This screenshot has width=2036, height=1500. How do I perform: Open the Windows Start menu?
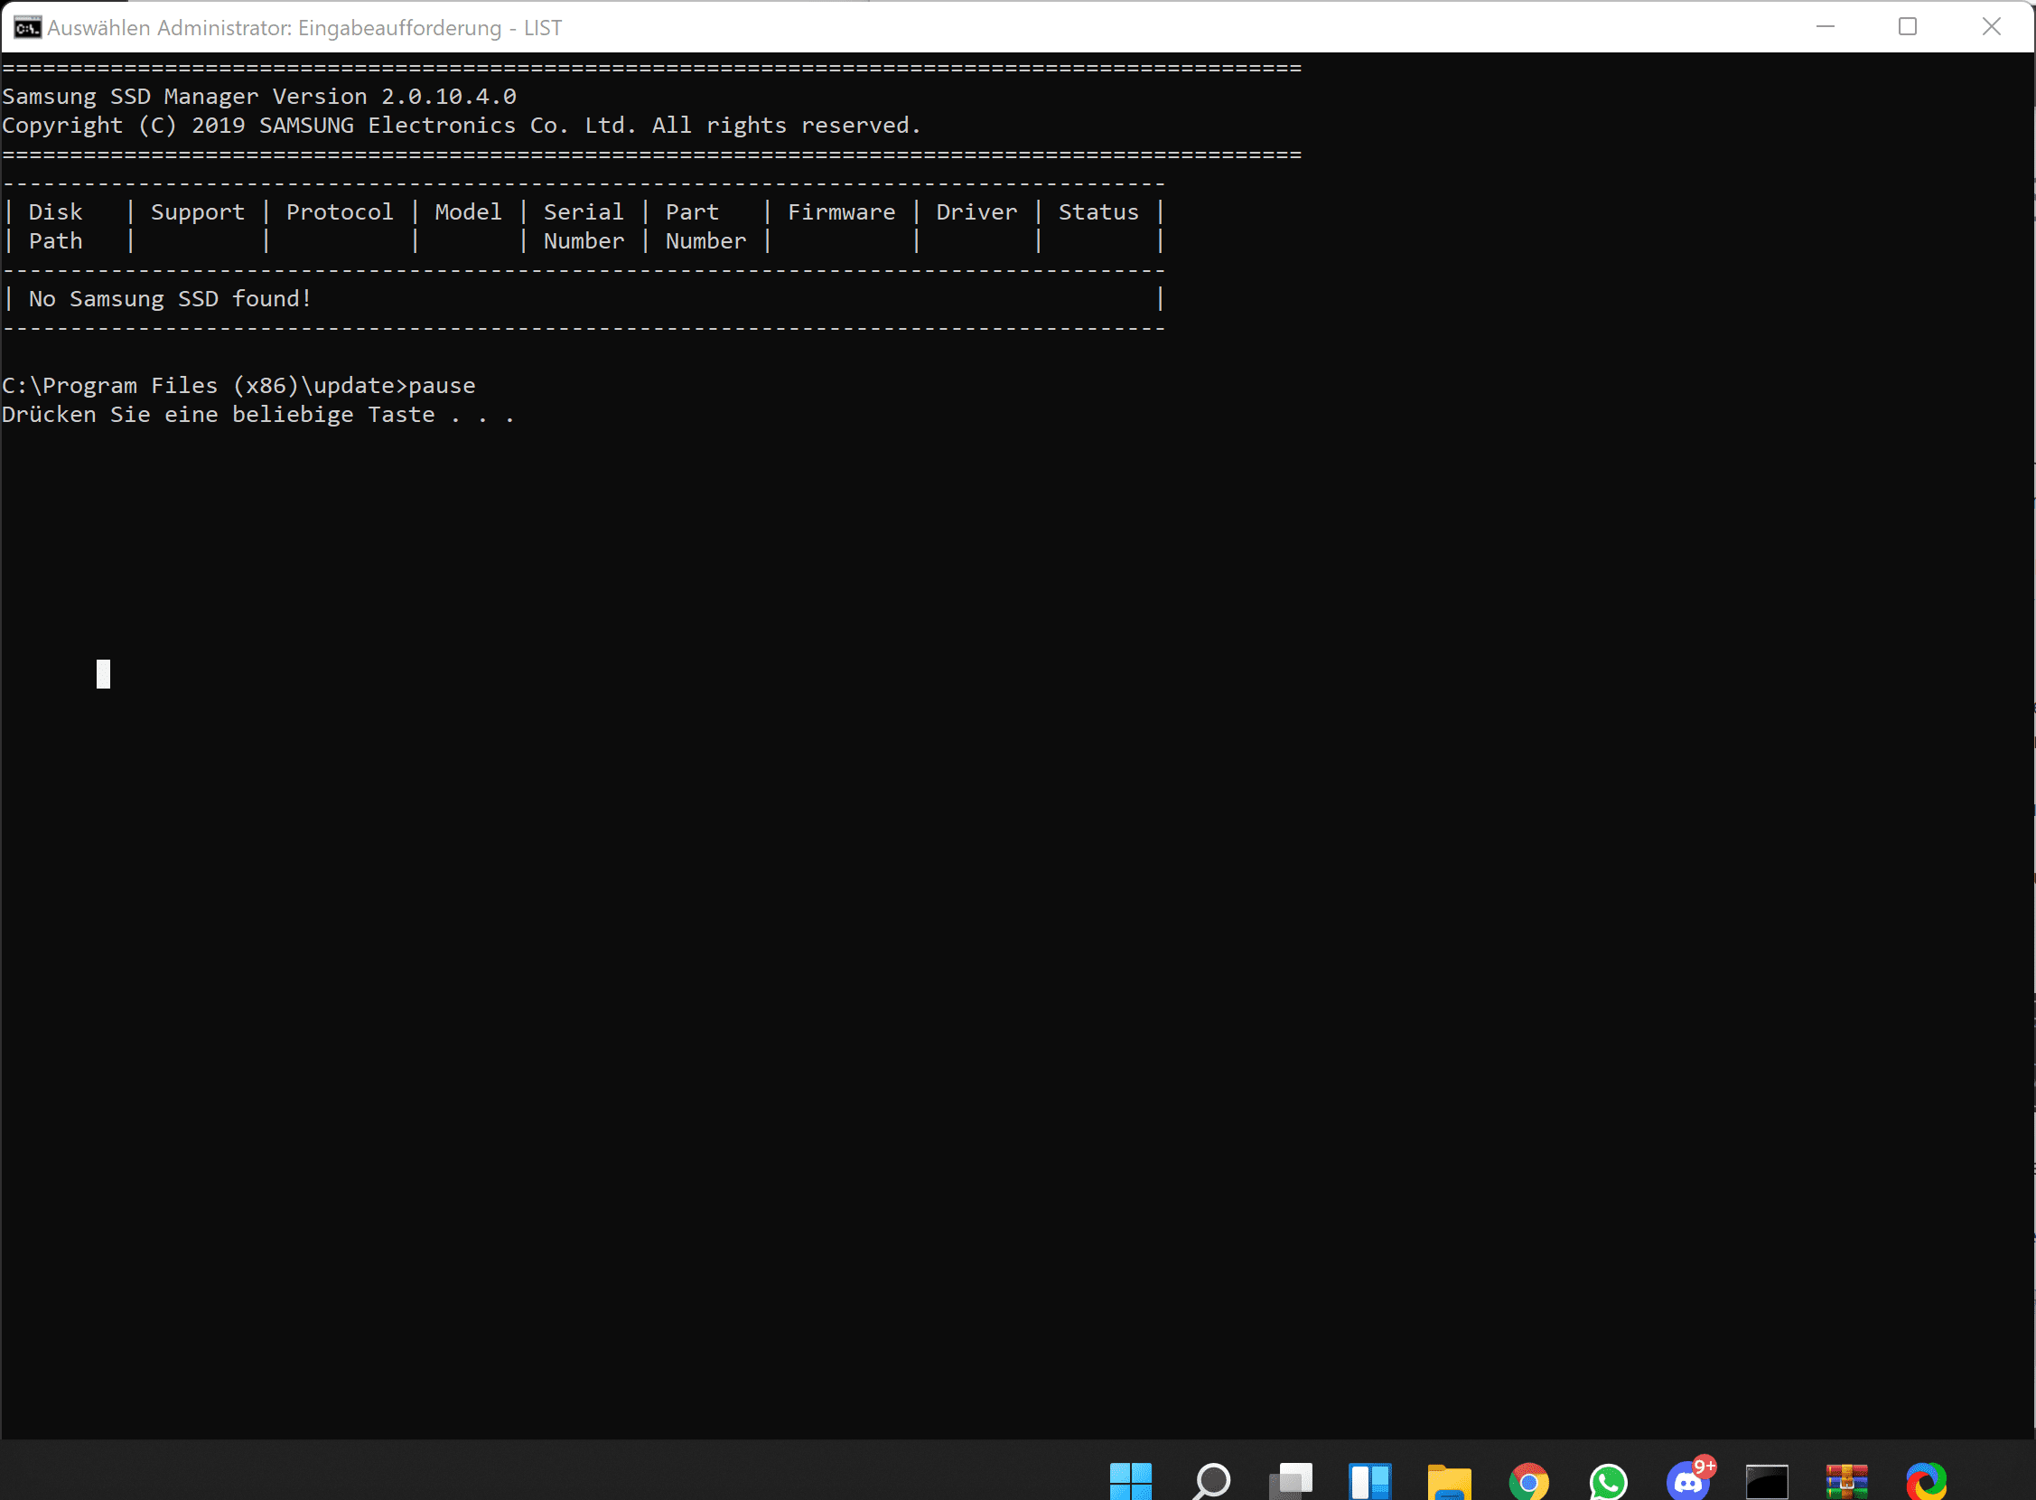tap(1130, 1481)
